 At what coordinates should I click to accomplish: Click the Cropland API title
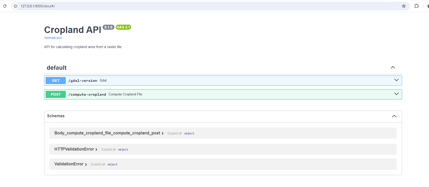click(73, 30)
